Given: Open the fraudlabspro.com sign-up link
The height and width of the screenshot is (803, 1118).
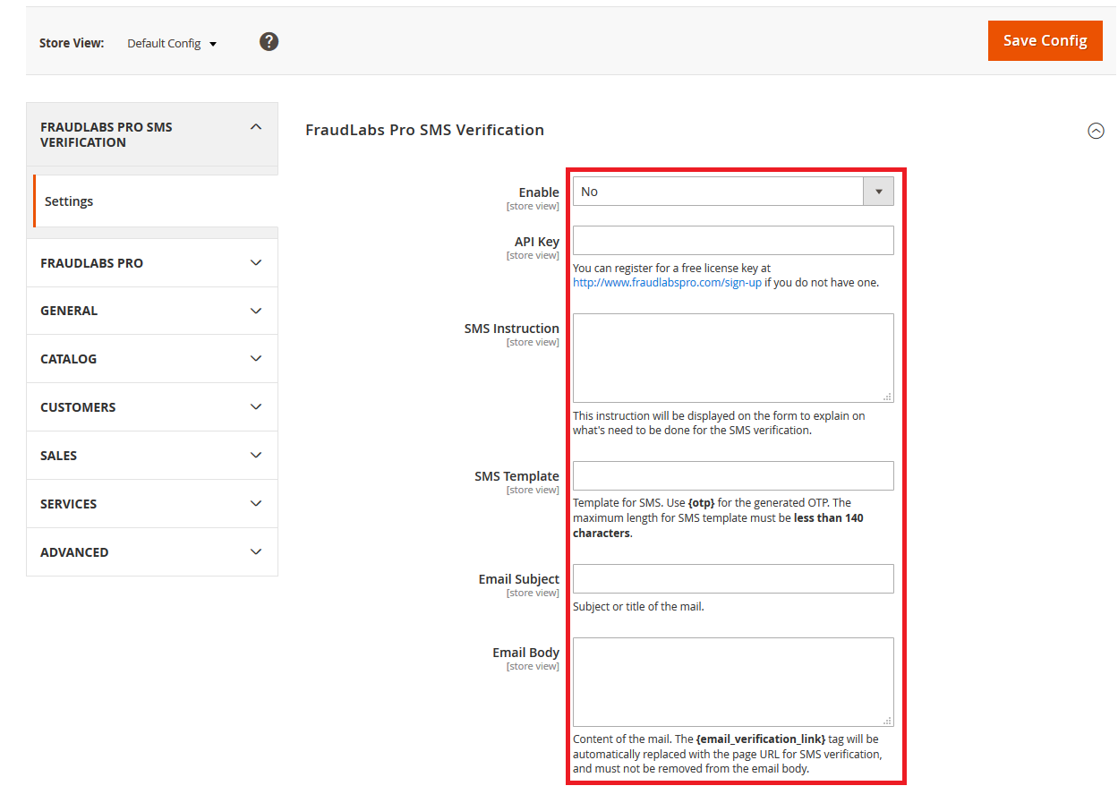Looking at the screenshot, I should click(667, 283).
